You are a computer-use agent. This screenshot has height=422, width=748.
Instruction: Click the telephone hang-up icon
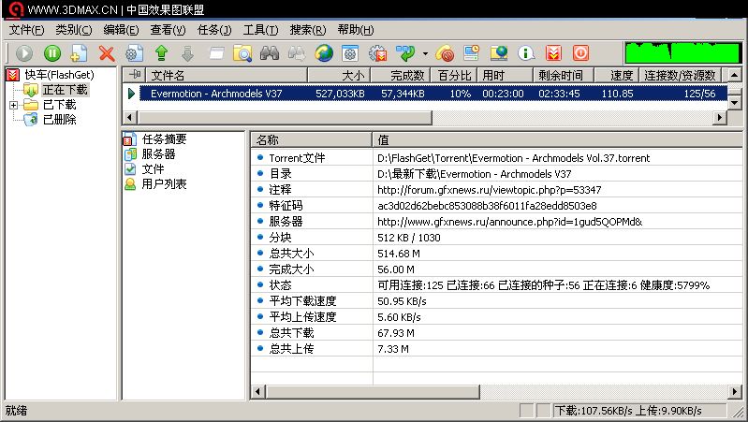pyautogui.click(x=445, y=53)
